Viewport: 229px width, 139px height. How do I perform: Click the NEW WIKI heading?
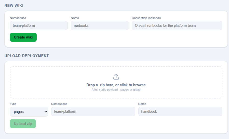(x=14, y=6)
